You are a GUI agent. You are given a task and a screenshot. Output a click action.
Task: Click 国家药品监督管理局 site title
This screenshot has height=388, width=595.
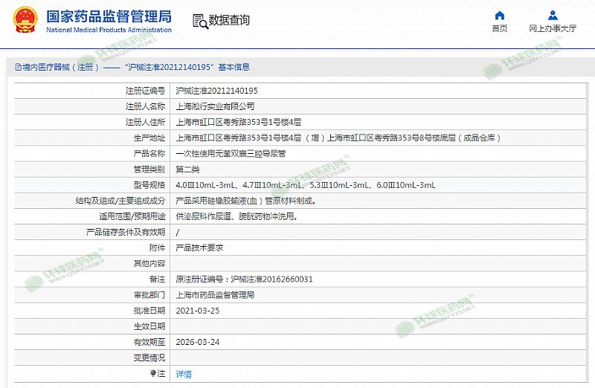[x=108, y=16]
